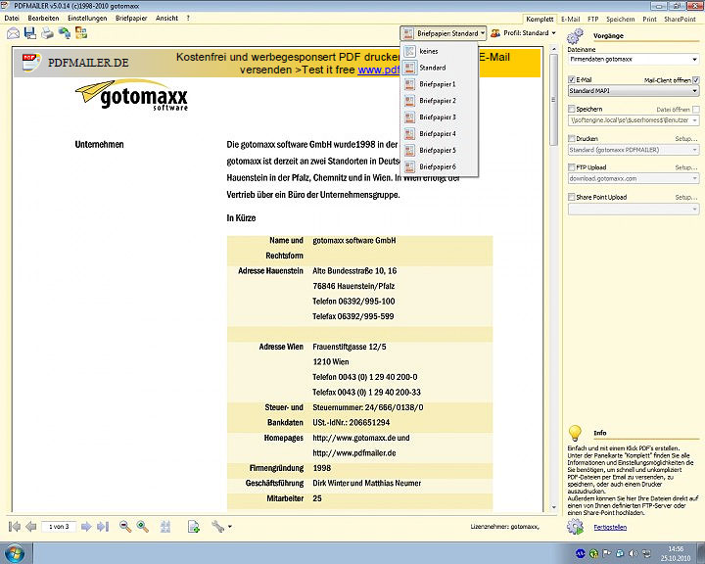Image resolution: width=705 pixels, height=564 pixels.
Task: Open the Windows Start orb
Action: (x=14, y=553)
